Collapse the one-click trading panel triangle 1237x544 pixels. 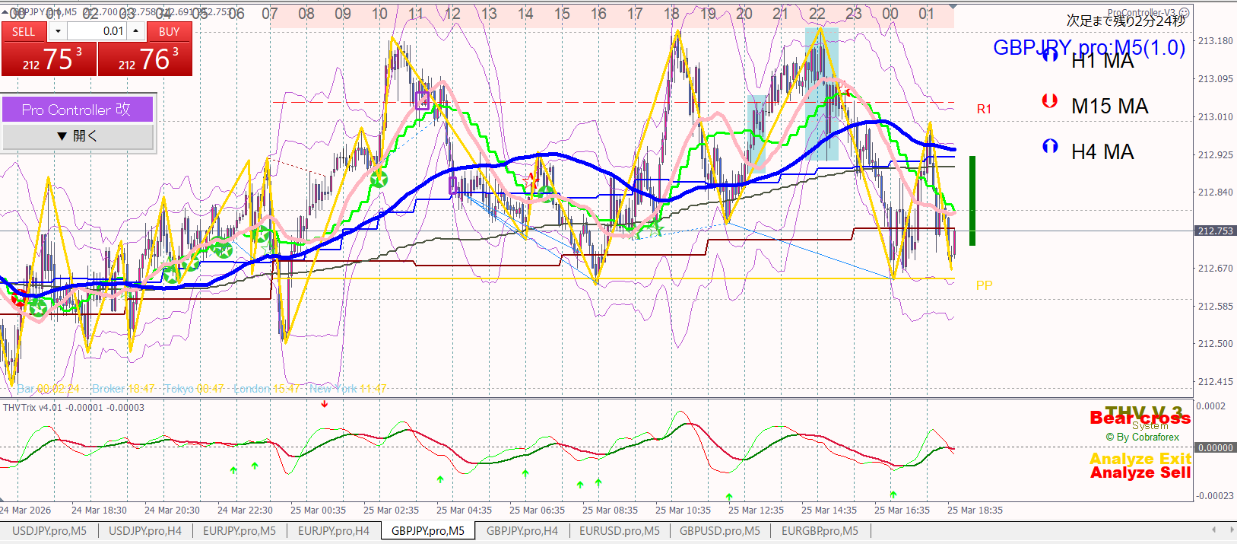tap(5, 12)
